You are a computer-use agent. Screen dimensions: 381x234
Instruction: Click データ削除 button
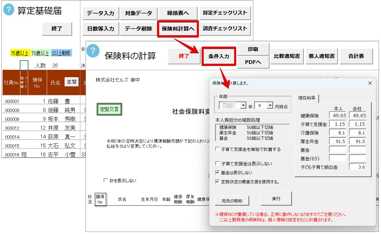tap(139, 29)
